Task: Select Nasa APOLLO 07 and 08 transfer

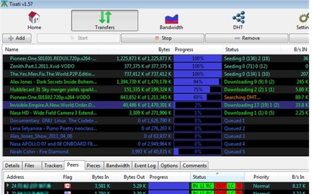Action: pos(156,144)
